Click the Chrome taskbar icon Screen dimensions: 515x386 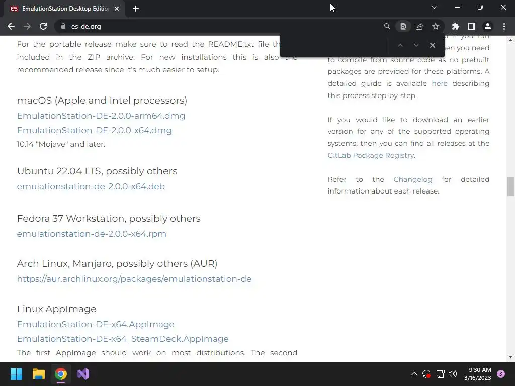61,374
